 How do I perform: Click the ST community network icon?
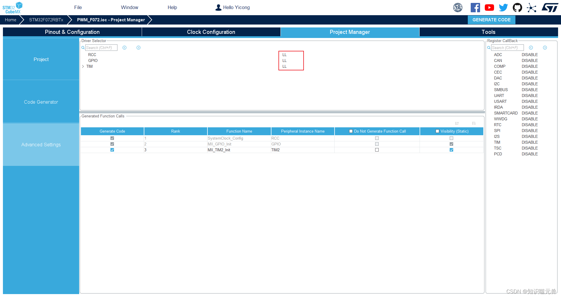(x=531, y=8)
